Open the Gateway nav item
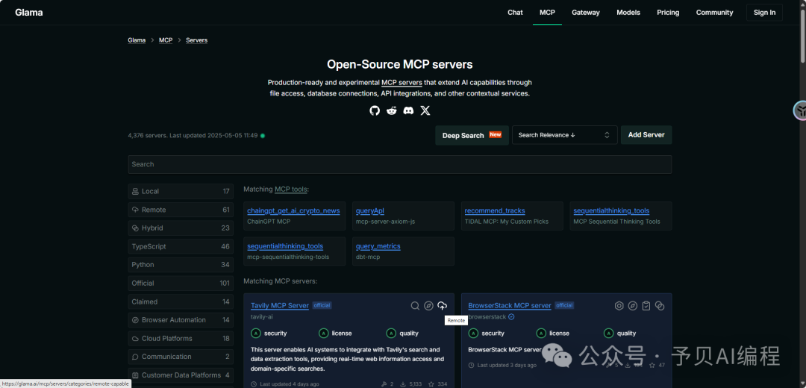Screen dimensions: 806x388 point(586,13)
